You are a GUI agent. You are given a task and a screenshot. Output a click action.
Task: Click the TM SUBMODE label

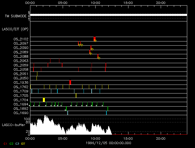[x=16, y=16]
